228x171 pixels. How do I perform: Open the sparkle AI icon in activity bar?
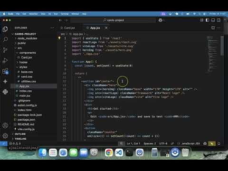tap(5, 81)
